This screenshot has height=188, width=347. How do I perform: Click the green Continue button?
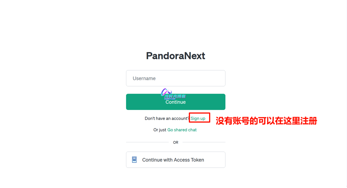point(176,102)
